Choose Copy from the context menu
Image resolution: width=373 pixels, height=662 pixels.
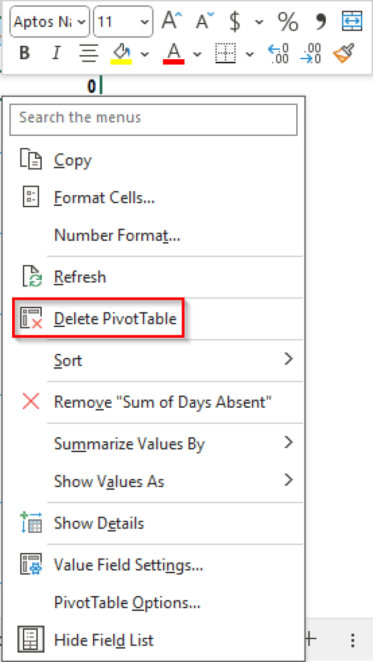tap(72, 160)
